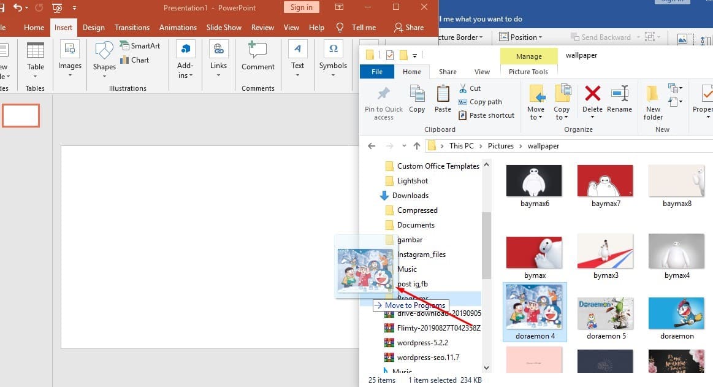Open the Copy to dropdown
Screen dimensions: 713x387
(x=562, y=102)
